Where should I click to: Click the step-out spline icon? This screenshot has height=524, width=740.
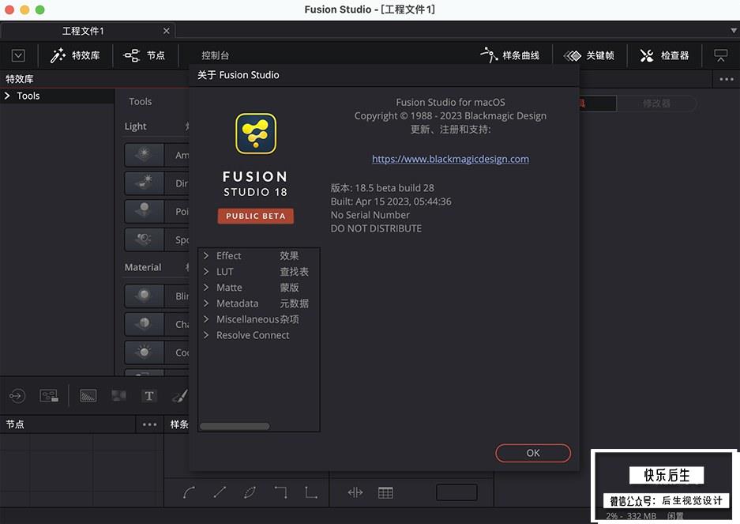click(x=311, y=493)
